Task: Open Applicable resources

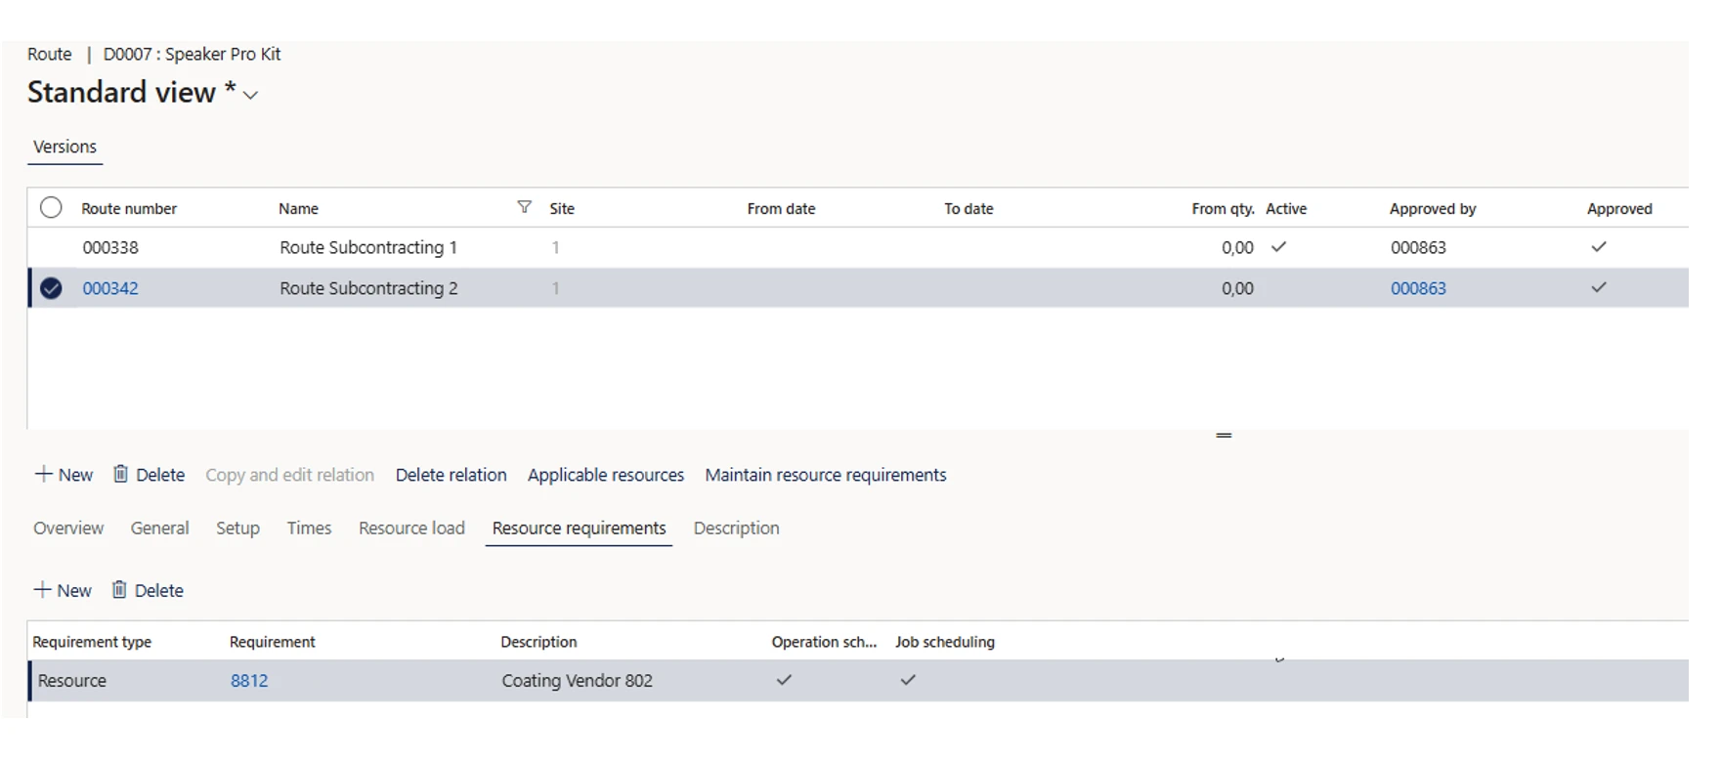Action: tap(605, 475)
